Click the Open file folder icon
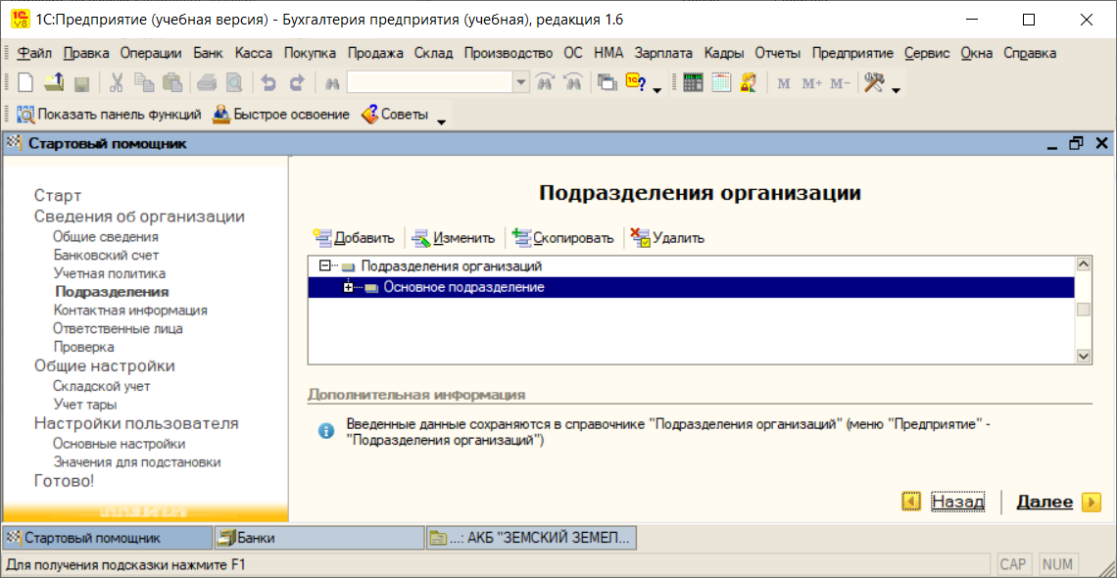This screenshot has height=578, width=1117. (x=54, y=82)
